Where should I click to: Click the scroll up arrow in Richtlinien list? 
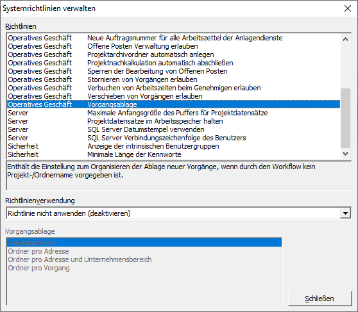345,39
